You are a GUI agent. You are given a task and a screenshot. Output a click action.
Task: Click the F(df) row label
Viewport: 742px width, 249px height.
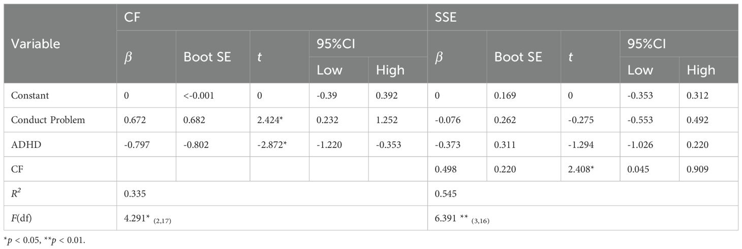pyautogui.click(x=21, y=218)
